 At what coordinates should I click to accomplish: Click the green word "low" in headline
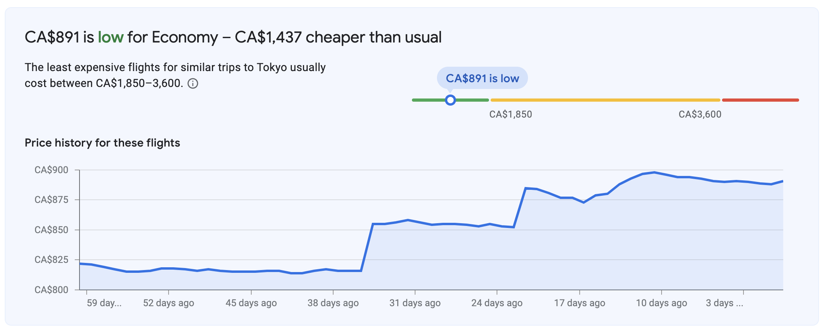tap(111, 37)
